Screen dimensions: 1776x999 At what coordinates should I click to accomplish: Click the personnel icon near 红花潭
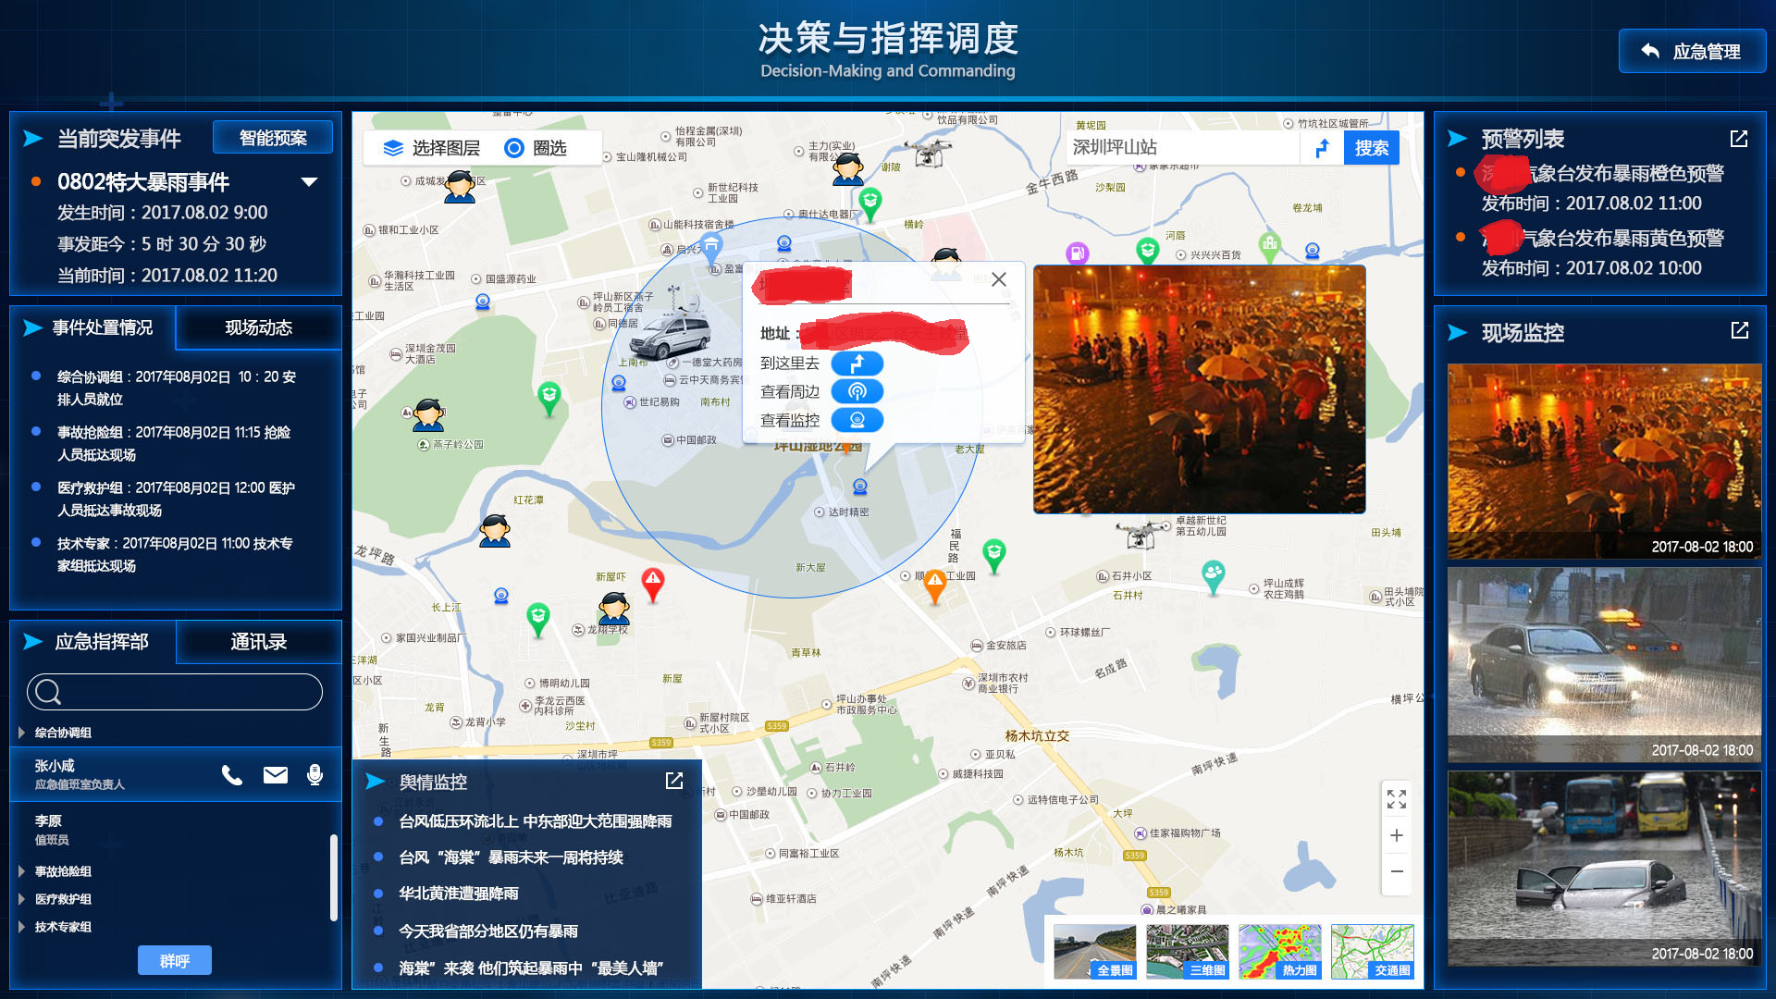click(495, 529)
